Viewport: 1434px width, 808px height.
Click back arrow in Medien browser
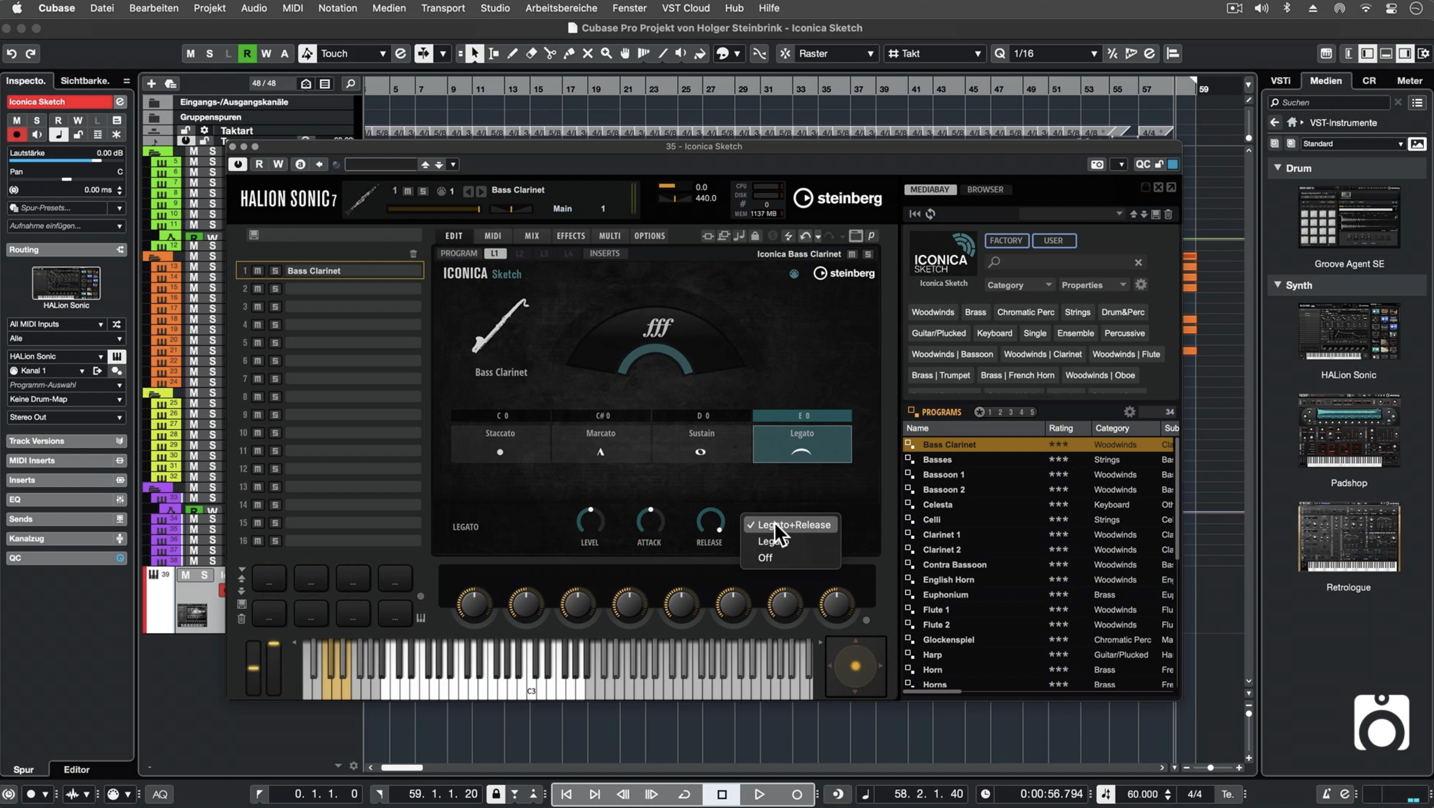[1274, 122]
